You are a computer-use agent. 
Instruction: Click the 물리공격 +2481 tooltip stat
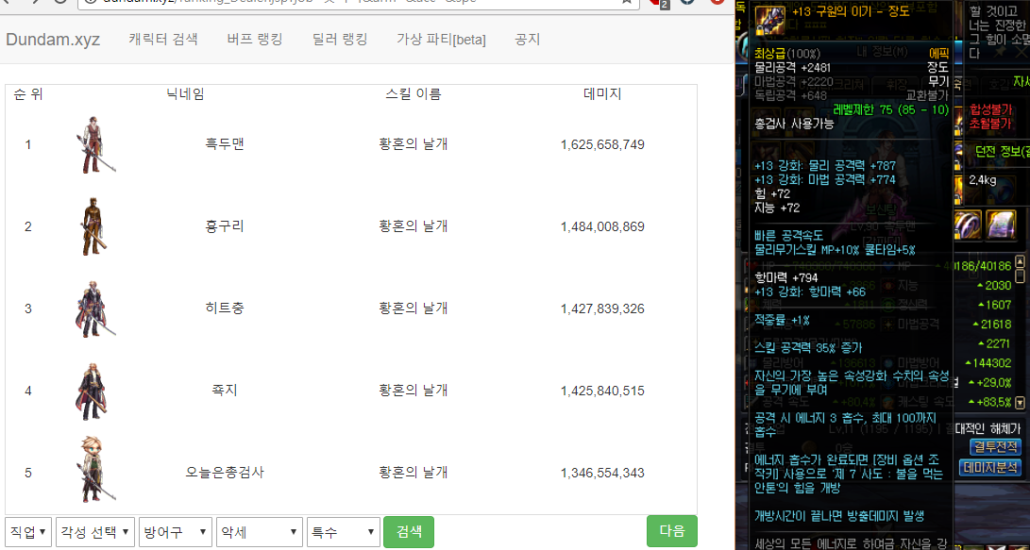point(793,68)
